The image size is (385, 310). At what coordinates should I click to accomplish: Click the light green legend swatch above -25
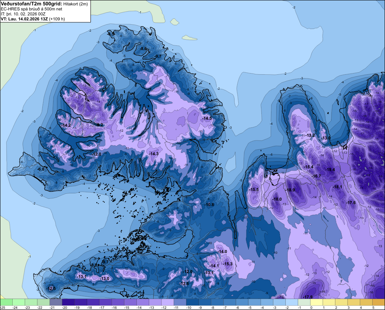(6, 302)
